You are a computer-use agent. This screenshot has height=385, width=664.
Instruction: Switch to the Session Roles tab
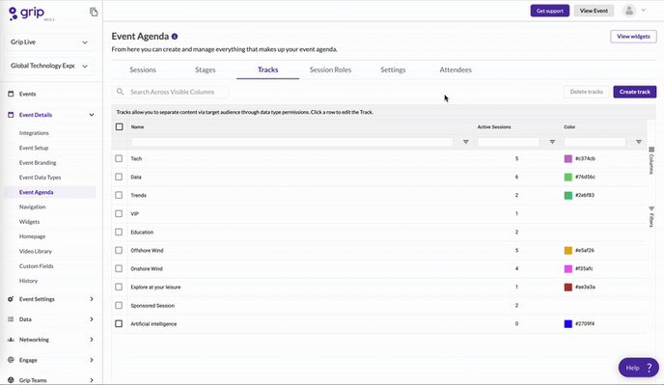tap(330, 69)
